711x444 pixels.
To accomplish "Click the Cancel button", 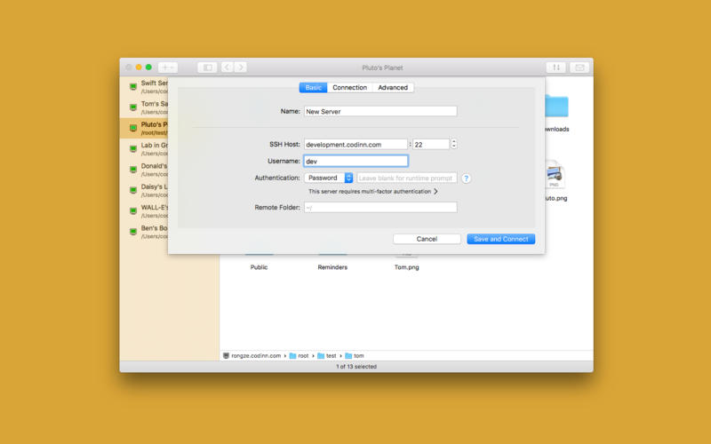I will [x=427, y=239].
